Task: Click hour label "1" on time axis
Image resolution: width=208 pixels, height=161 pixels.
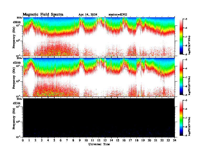Action: point(29,140)
